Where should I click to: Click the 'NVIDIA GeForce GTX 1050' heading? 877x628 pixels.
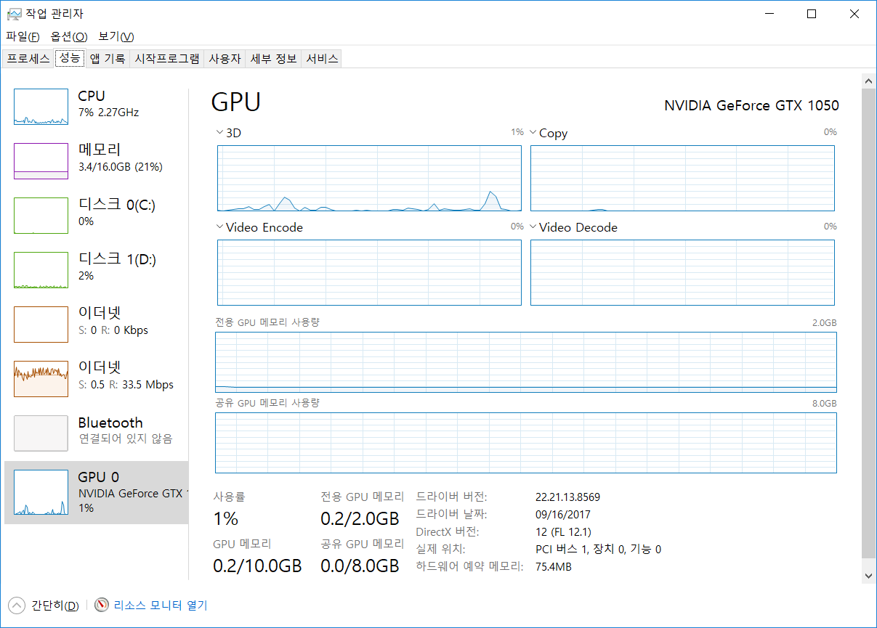click(x=751, y=106)
